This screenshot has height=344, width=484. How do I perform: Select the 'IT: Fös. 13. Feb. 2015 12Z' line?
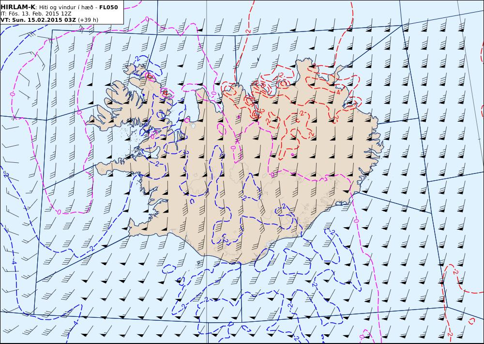pos(36,14)
